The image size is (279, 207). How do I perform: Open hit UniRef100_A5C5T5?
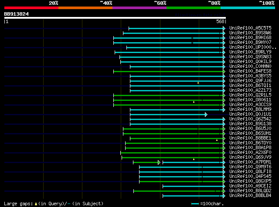click(250, 28)
